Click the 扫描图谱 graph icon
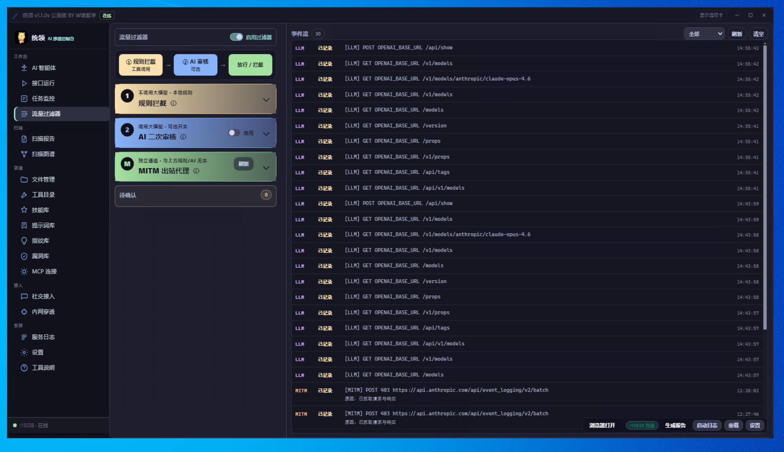Image resolution: width=784 pixels, height=452 pixels. (x=24, y=154)
